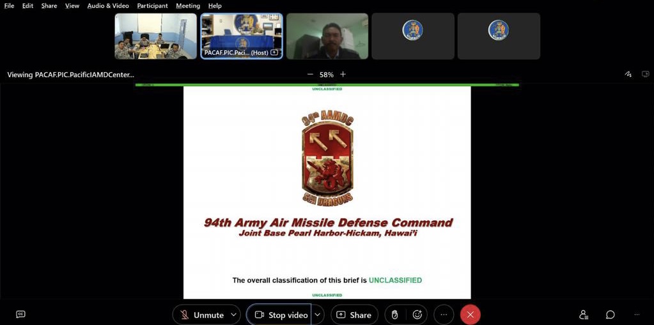The height and width of the screenshot is (325, 654).
Task: Open panel options ellipsis at bottom right
Action: tap(637, 315)
